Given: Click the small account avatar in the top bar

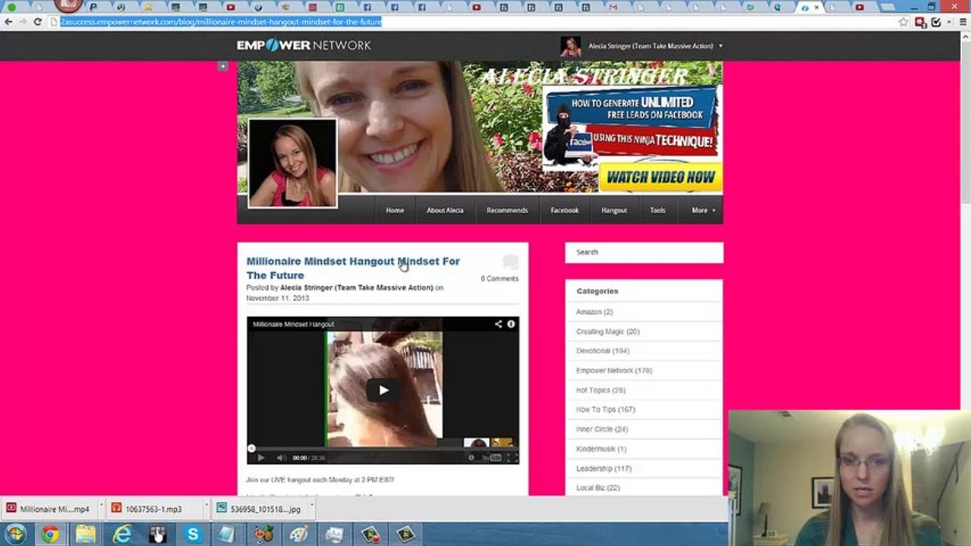Looking at the screenshot, I should pos(570,46).
